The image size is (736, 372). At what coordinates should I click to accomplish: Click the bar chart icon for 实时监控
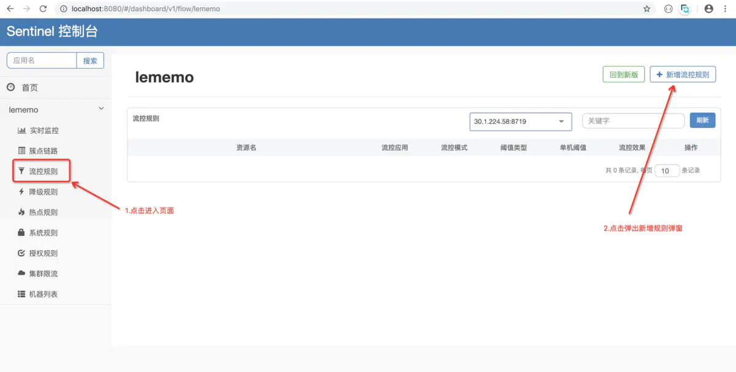[x=22, y=131]
